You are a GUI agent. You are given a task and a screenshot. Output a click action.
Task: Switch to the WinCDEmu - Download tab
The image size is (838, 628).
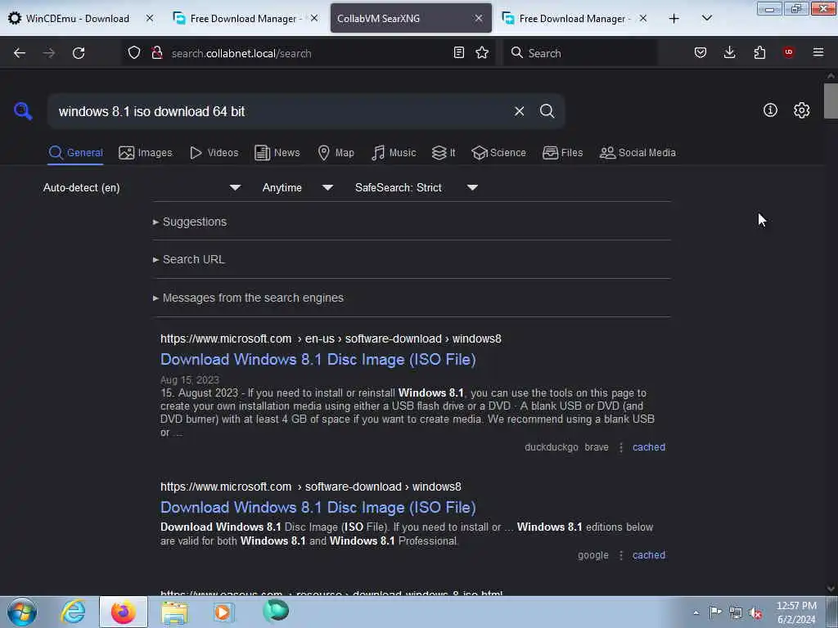tap(78, 19)
